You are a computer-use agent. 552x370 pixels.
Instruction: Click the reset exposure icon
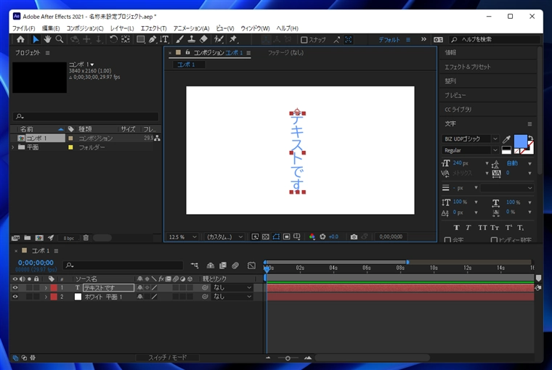(322, 237)
